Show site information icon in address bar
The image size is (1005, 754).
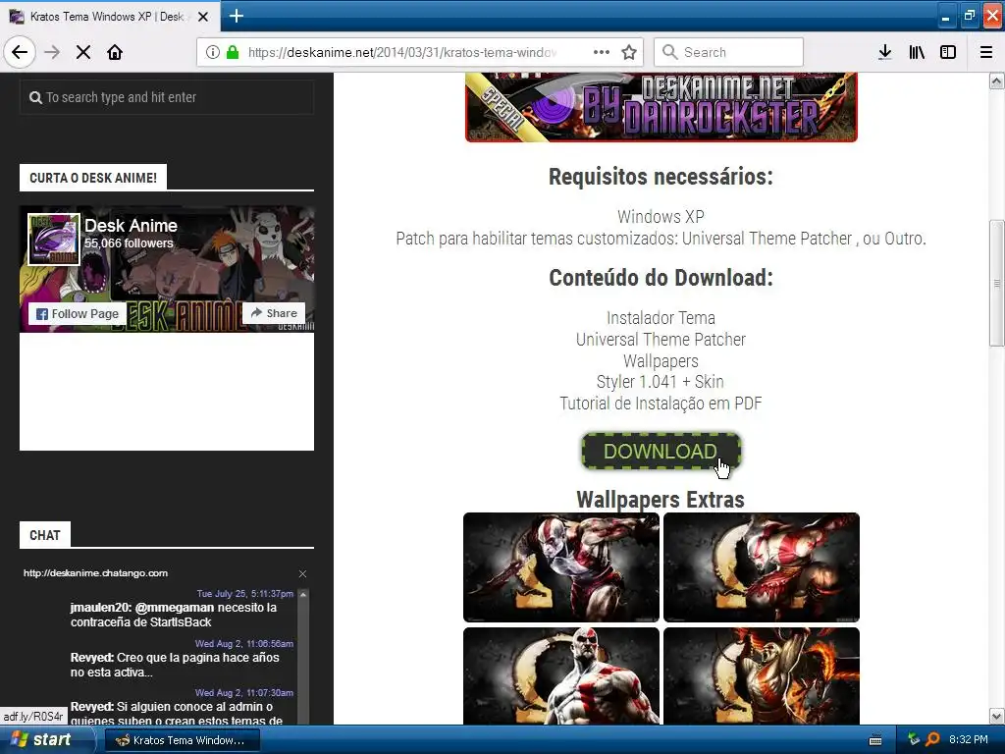point(213,52)
